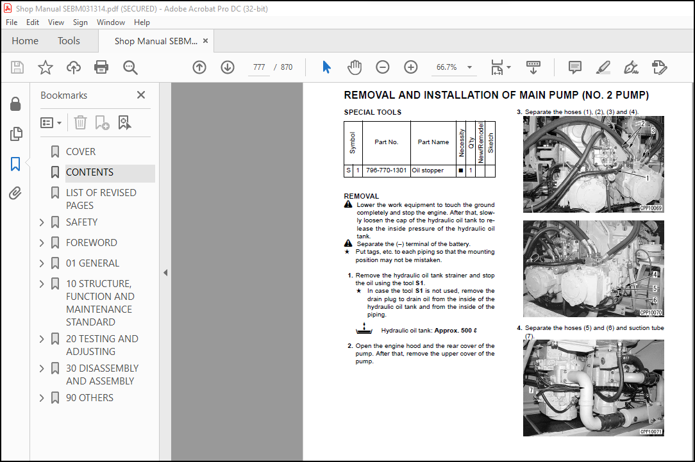Click the security lock panel icon
The width and height of the screenshot is (695, 462).
[15, 104]
